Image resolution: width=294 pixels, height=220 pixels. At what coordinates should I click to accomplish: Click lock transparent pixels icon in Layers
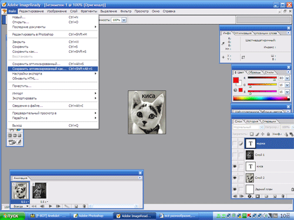pos(252,134)
